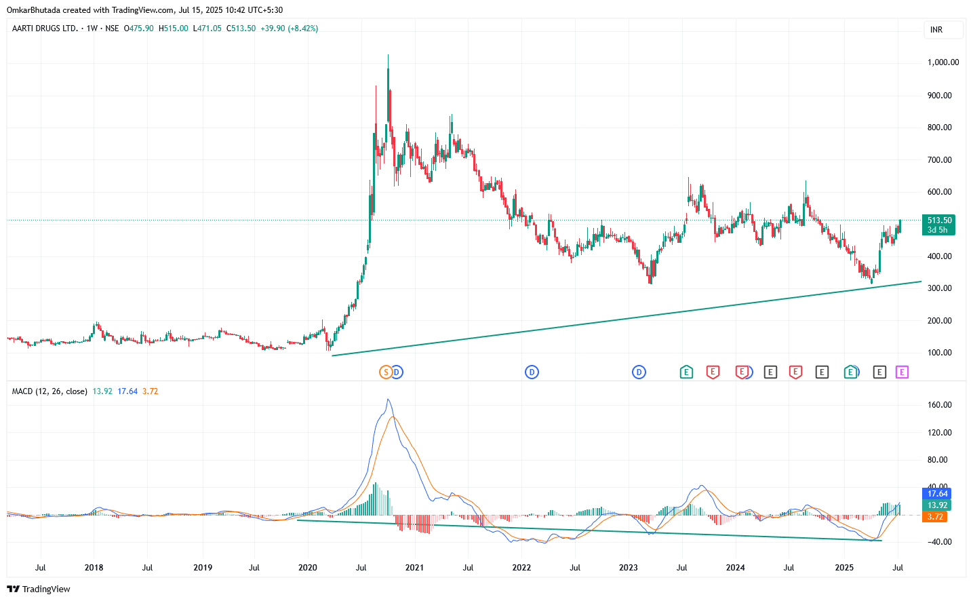Screen dimensions: 973x601
Task: Click the green 513.50 current price badge on the axis
Action: pos(939,220)
